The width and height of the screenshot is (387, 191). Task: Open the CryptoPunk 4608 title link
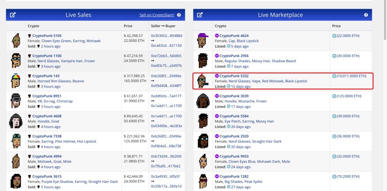pyautogui.click(x=47, y=116)
